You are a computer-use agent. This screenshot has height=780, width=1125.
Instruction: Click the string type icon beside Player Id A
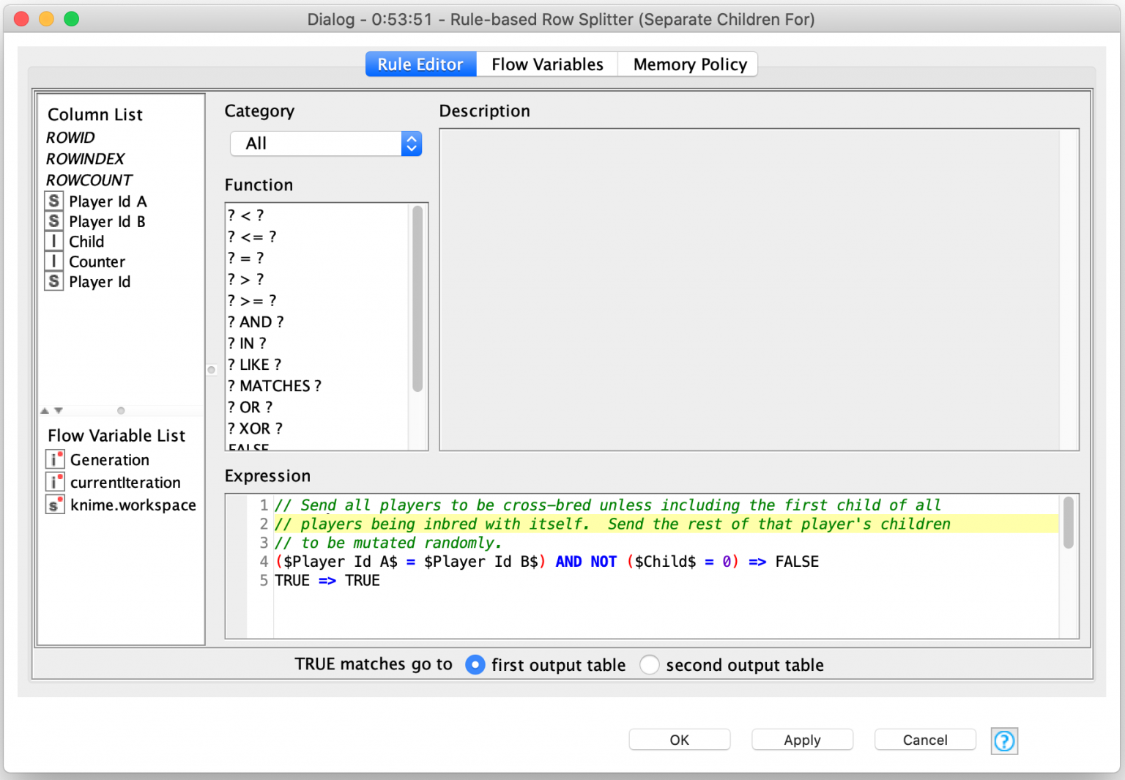(x=53, y=201)
